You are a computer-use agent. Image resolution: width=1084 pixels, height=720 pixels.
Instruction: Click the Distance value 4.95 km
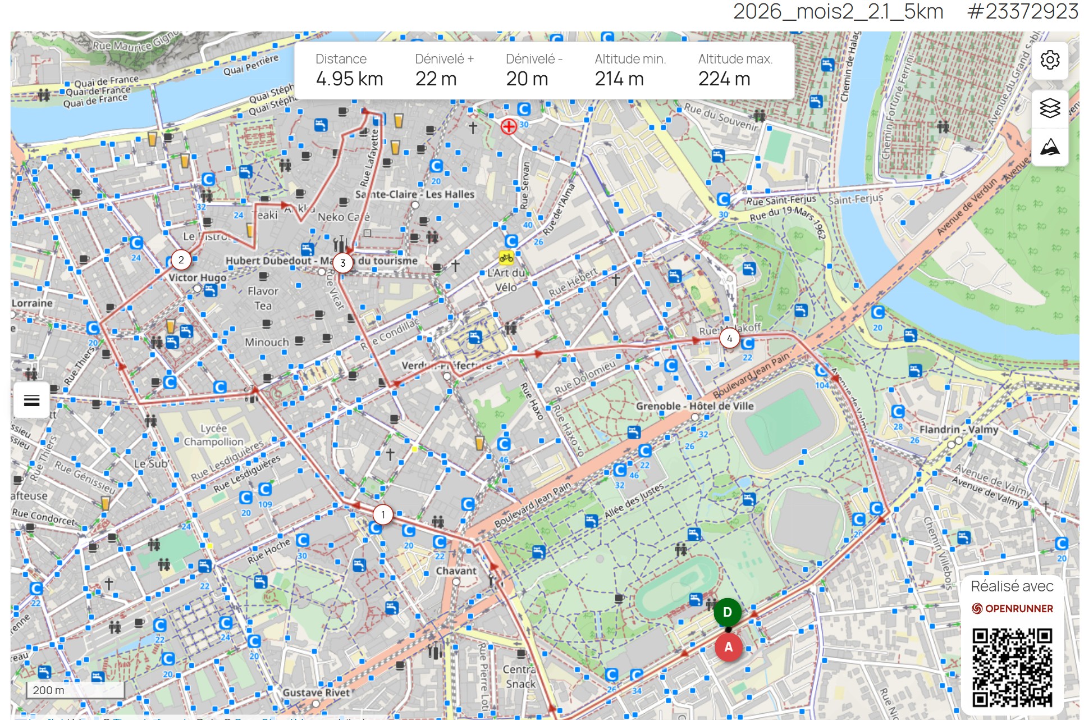pyautogui.click(x=350, y=79)
